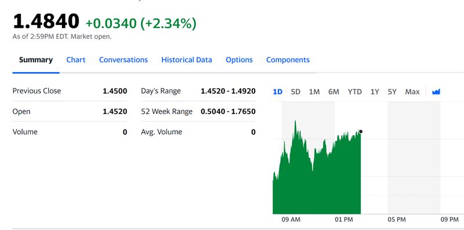
Task: Choose the 6M time range
Action: [333, 92]
